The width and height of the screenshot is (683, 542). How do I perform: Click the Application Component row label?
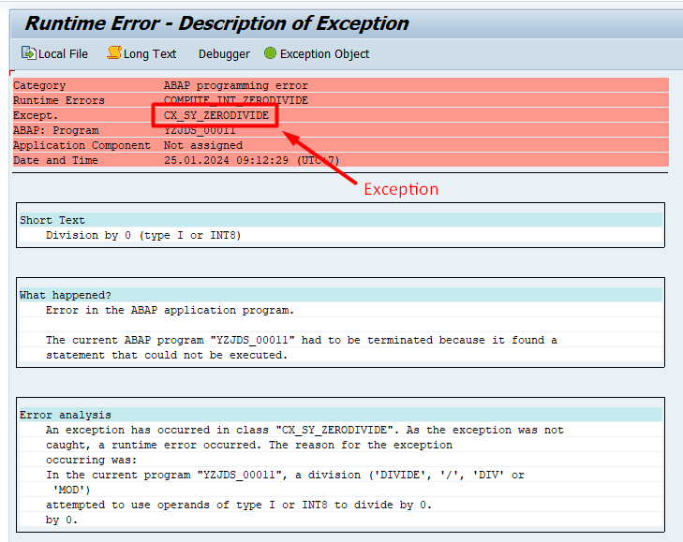click(82, 145)
